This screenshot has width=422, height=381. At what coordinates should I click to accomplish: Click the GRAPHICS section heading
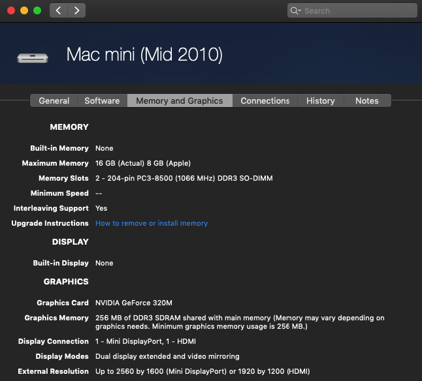click(66, 282)
